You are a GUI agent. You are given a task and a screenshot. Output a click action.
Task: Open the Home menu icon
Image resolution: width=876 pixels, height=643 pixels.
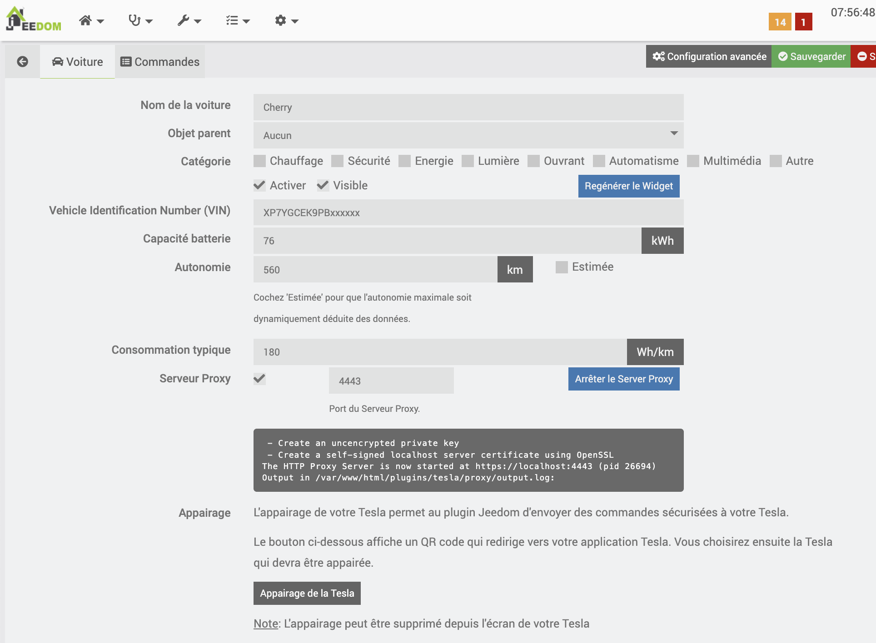[x=85, y=20]
